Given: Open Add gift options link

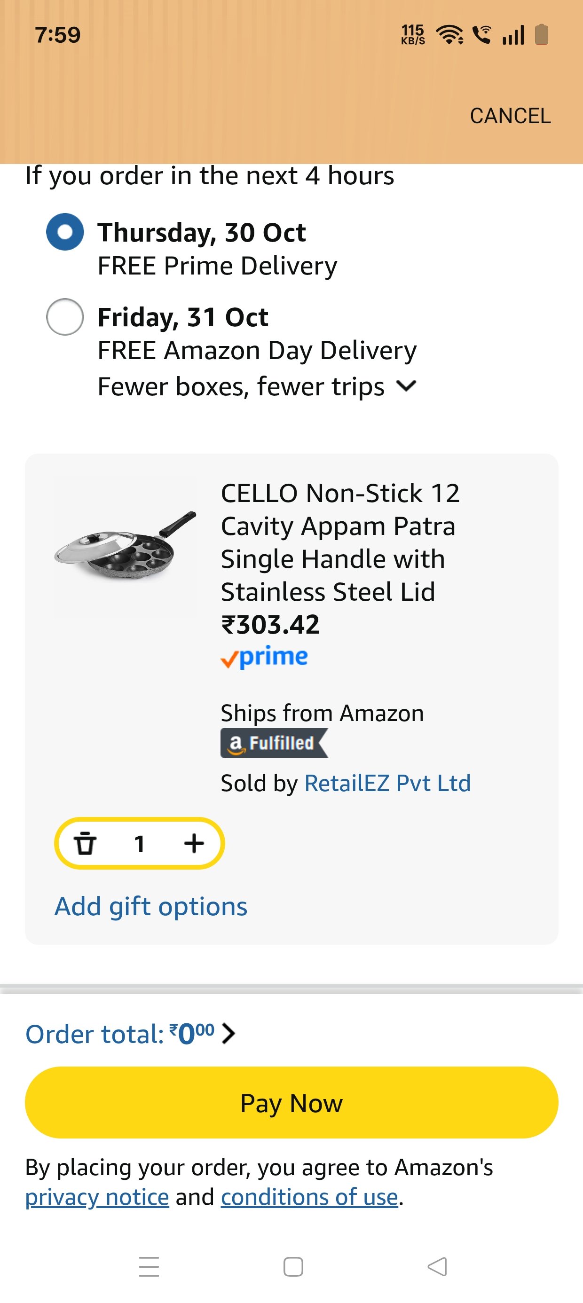Looking at the screenshot, I should click(x=151, y=906).
